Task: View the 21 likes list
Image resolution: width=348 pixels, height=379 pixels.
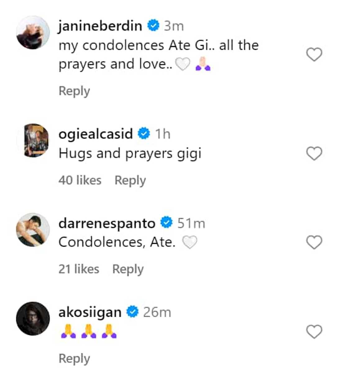Action: (79, 269)
